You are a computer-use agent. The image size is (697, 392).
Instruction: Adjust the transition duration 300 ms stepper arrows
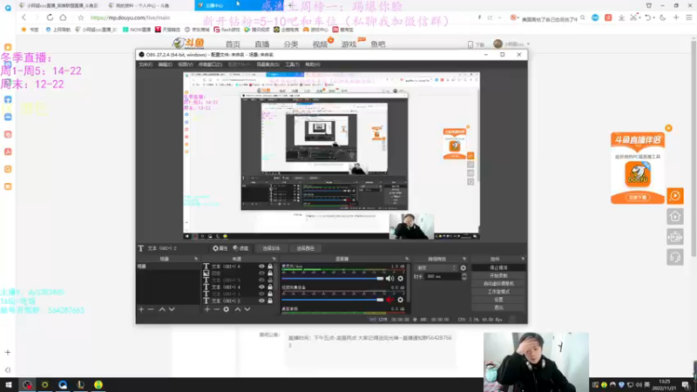[x=464, y=276]
